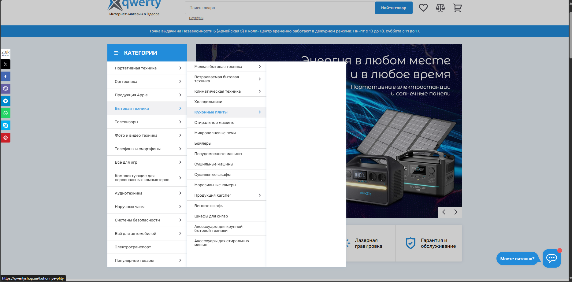
Task: Share page on Pinterest icon
Action: point(6,138)
